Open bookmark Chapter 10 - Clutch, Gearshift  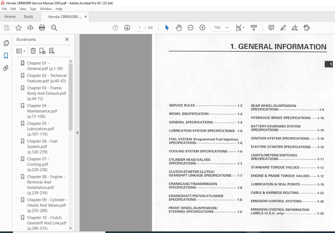click(x=47, y=223)
